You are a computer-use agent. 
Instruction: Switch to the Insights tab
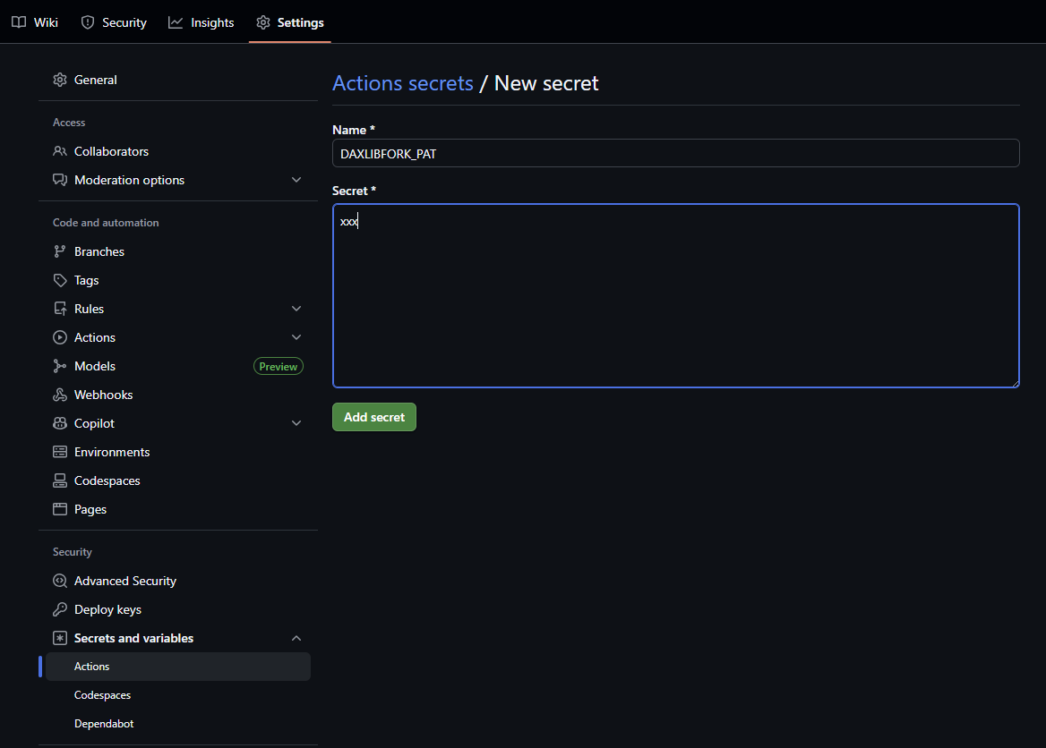(x=201, y=22)
